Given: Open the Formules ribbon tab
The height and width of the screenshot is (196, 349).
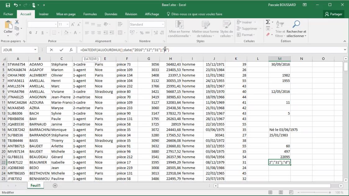Looking at the screenshot, I should [x=90, y=14].
